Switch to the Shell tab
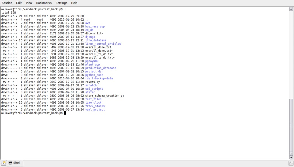The height and width of the screenshot is (167, 294). pos(15,163)
